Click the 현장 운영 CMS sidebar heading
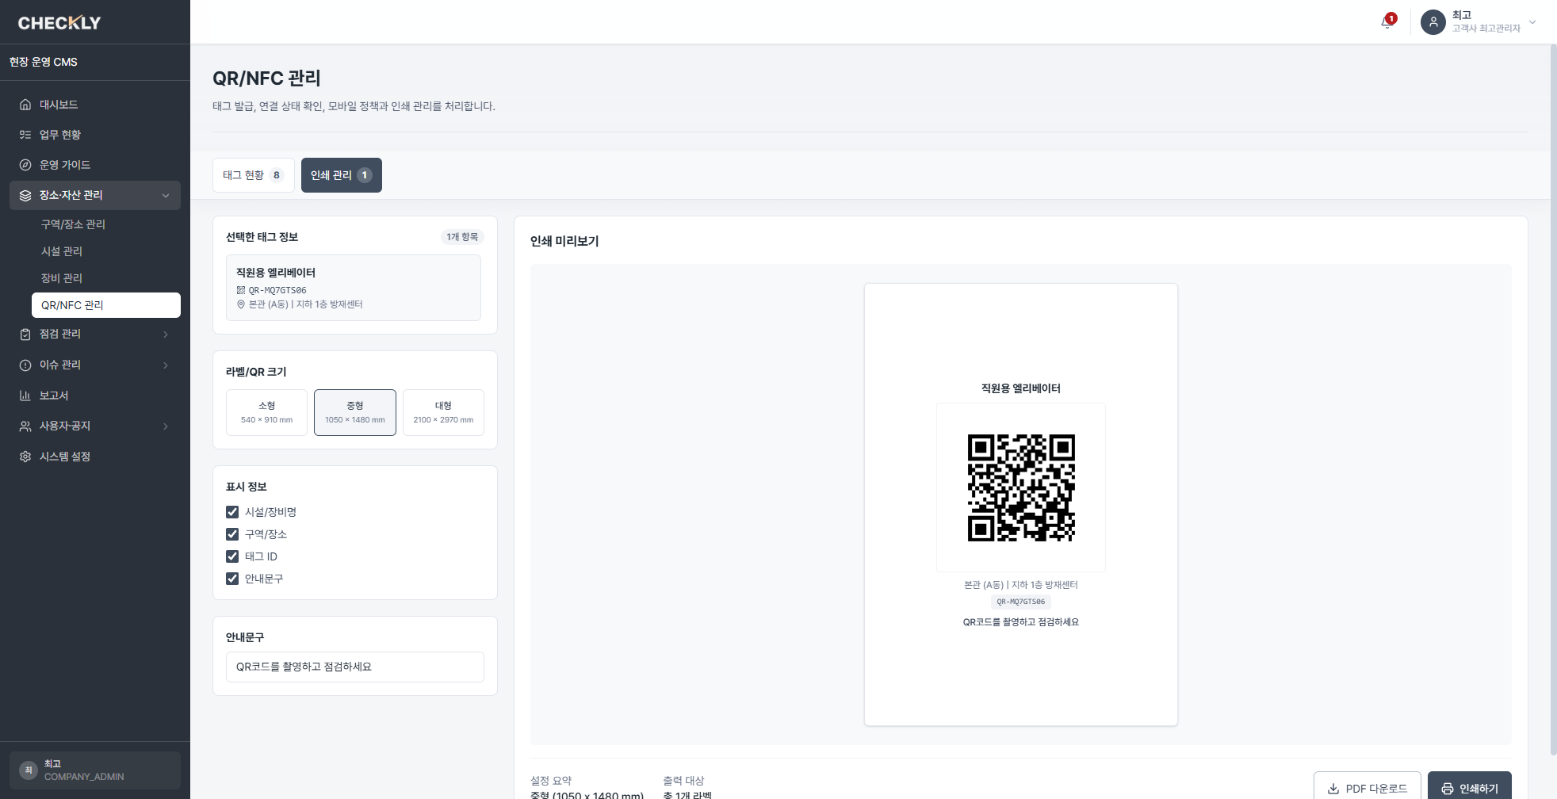Screen dimensions: 1557x799 (44, 62)
